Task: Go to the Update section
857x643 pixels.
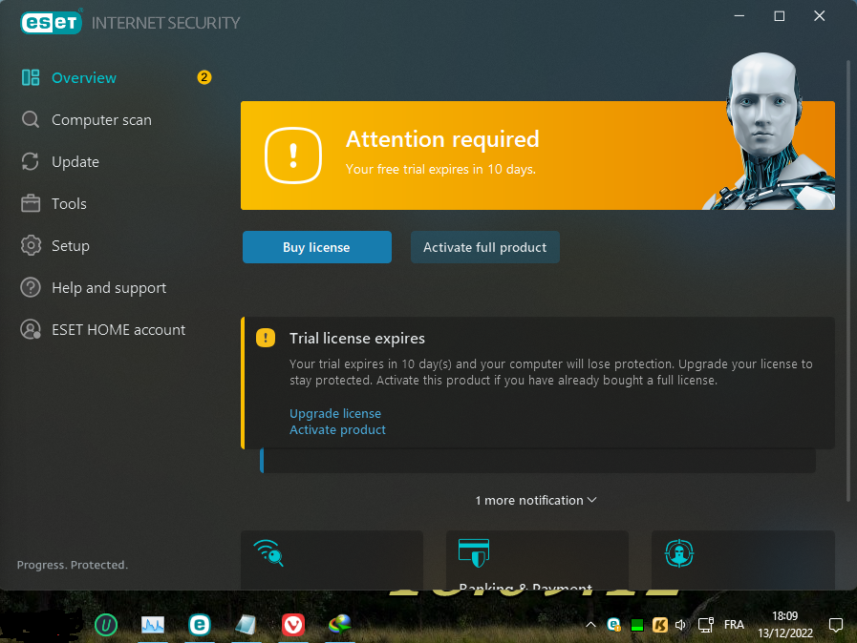Action: [75, 162]
